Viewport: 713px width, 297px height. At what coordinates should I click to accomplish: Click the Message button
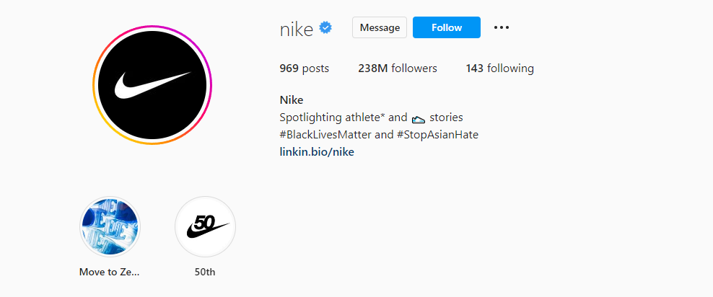[x=380, y=27]
